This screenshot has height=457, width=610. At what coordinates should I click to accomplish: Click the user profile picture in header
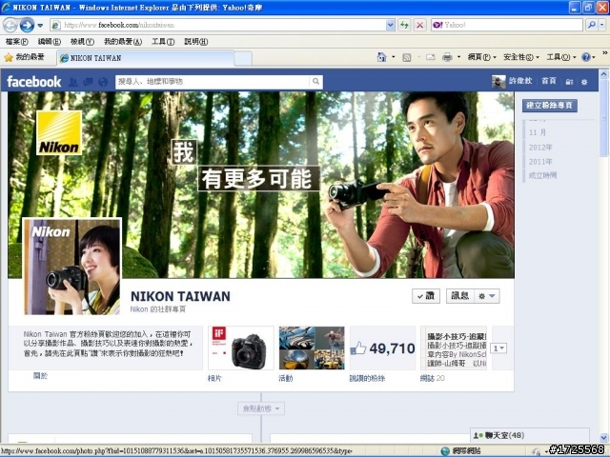coord(498,82)
